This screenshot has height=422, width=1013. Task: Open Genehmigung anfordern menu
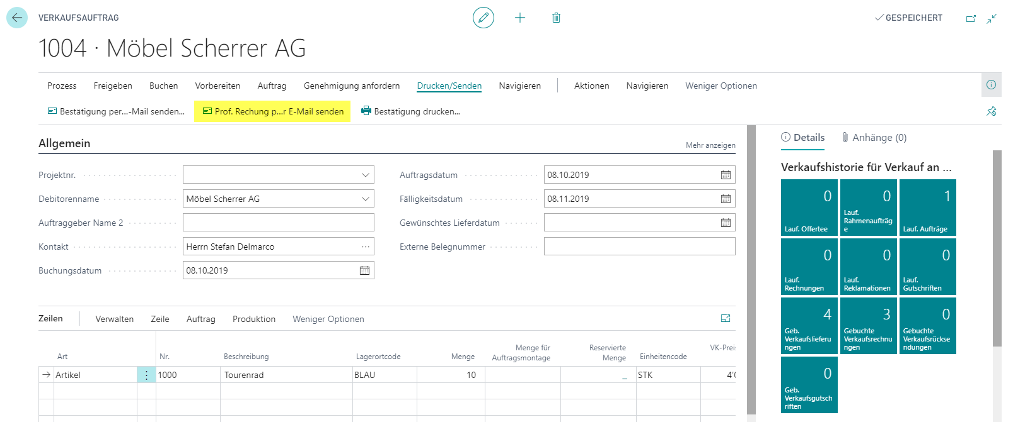[x=352, y=86]
